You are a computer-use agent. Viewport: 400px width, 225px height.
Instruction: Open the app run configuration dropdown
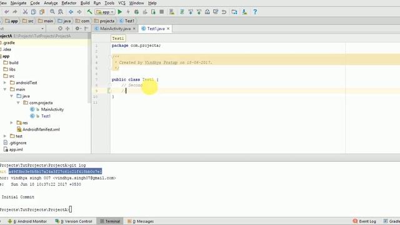pos(105,12)
